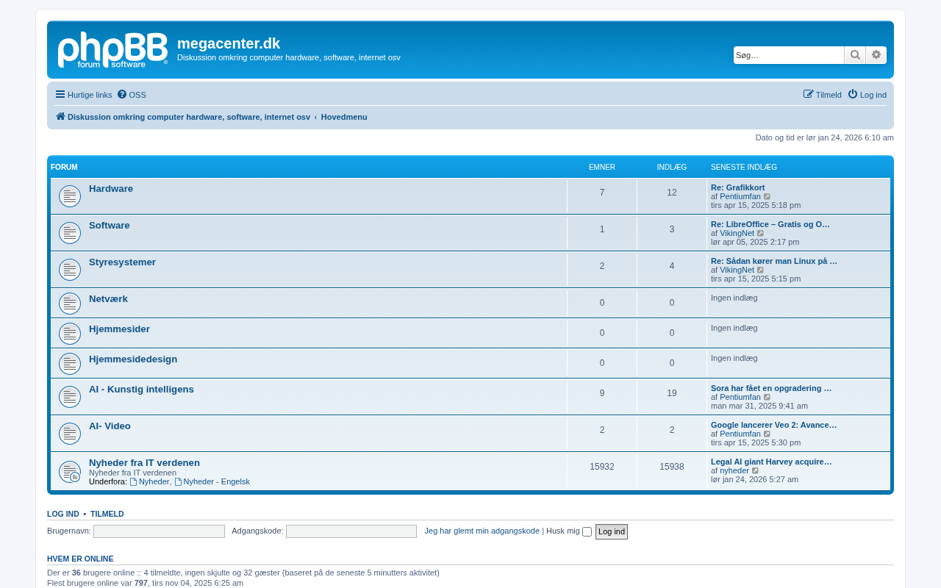This screenshot has width=941, height=588.
Task: View latest post icon in Software row
Action: pyautogui.click(x=761, y=233)
